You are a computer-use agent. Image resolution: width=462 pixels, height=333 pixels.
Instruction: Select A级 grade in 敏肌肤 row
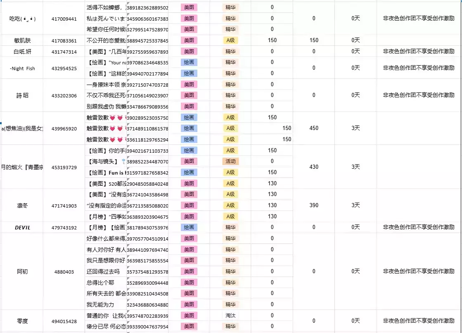coord(230,40)
